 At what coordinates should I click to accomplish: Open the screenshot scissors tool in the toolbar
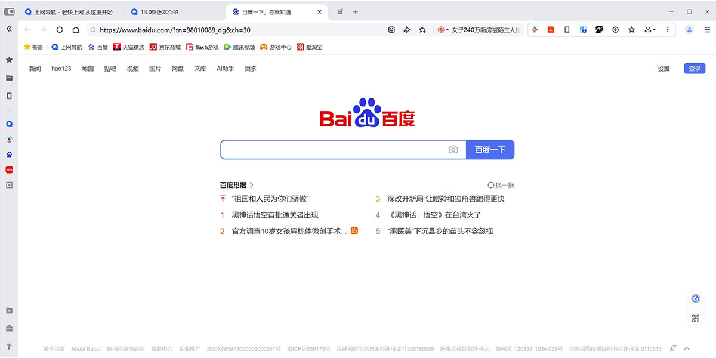[x=647, y=29]
